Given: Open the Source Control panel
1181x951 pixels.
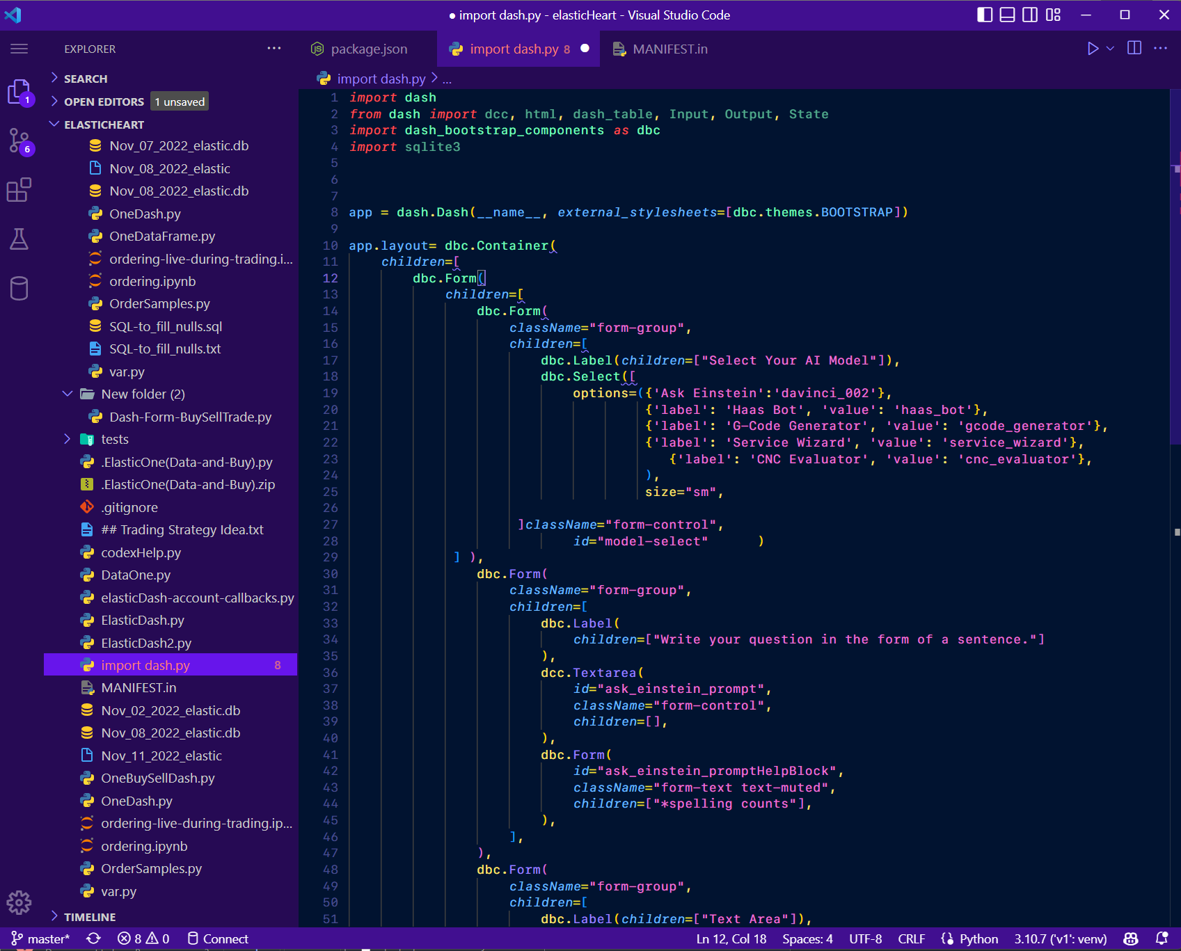Looking at the screenshot, I should (19, 141).
